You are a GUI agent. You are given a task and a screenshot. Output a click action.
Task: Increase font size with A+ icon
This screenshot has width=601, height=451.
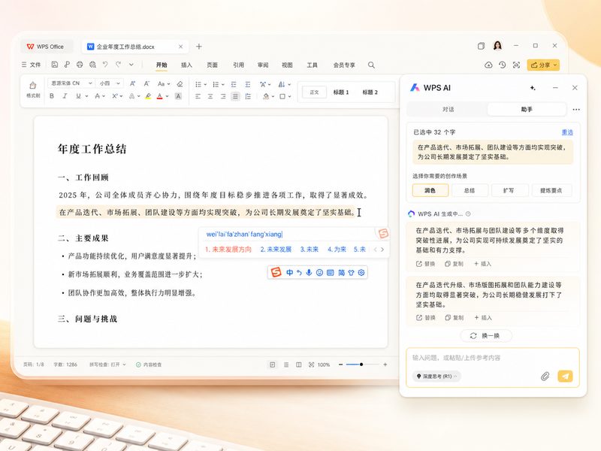[x=133, y=83]
